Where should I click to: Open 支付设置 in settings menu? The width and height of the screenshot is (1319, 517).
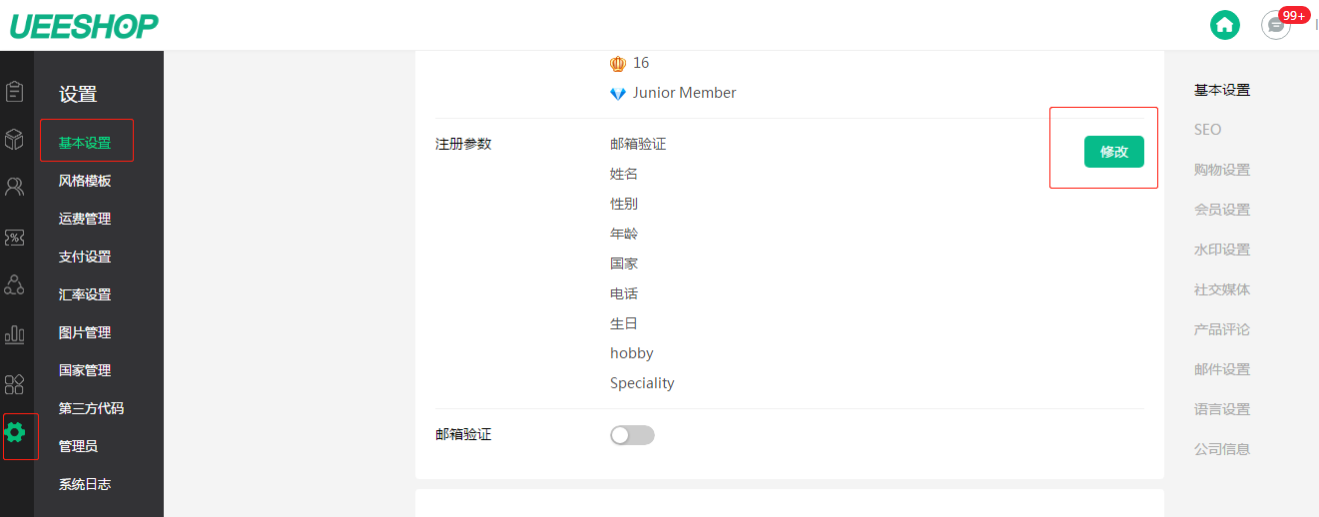point(85,257)
